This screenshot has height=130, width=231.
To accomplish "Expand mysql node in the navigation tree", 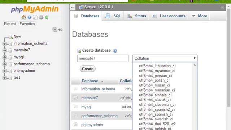I will point(5,57).
